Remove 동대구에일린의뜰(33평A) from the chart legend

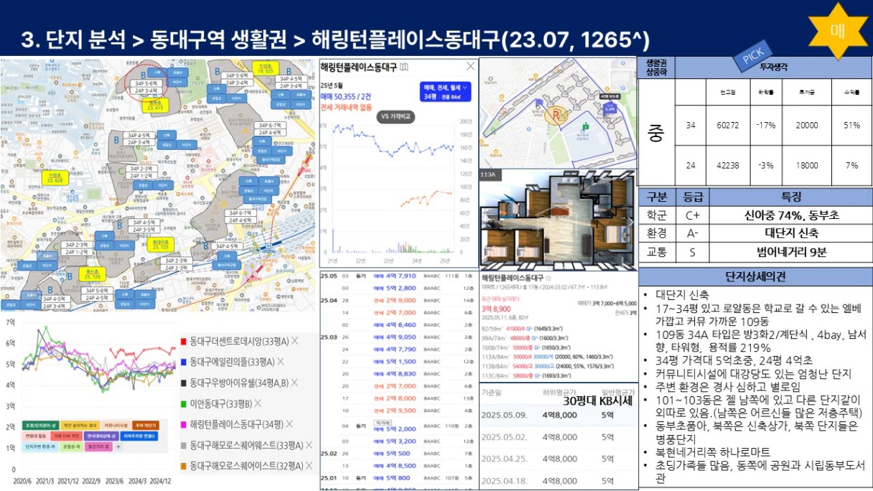coord(282,362)
